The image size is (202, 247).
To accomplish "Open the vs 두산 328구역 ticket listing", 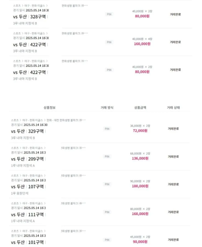I will pyautogui.click(x=30, y=17).
